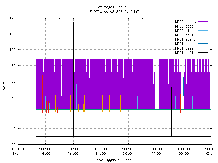
Task: Click the x-axis time label 22:00
Action: pyautogui.click(x=156, y=153)
